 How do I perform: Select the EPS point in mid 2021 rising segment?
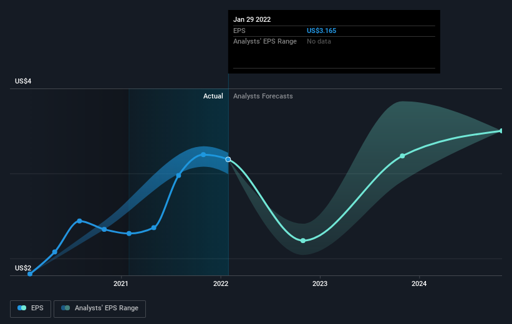tap(178, 176)
